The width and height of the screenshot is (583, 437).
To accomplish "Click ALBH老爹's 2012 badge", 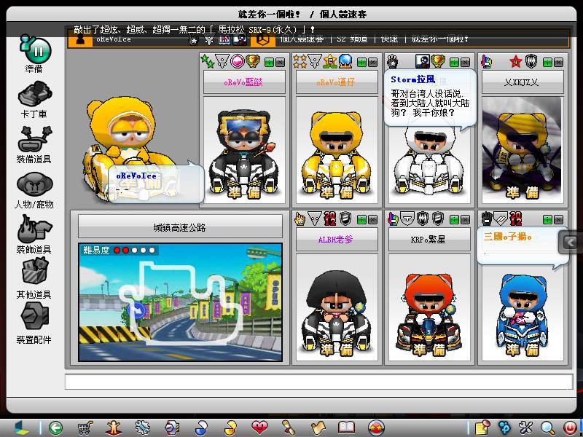I will coord(330,219).
